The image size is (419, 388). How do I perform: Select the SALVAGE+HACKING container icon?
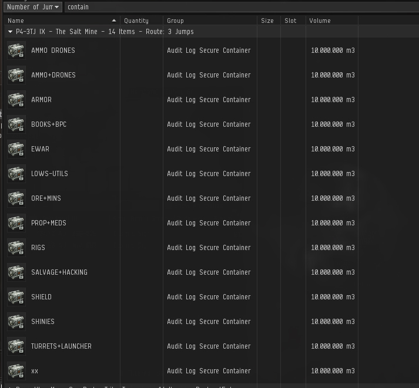click(x=16, y=272)
